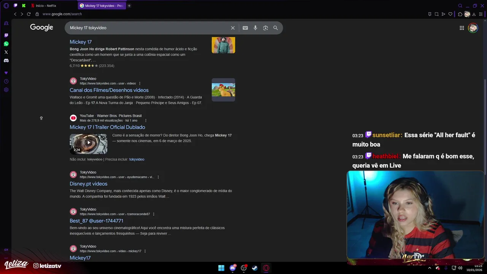Viewport: 487px width, 274px height.
Task: Open Mickey 17 I Trailer Oficial Dublado
Action: [x=107, y=127]
